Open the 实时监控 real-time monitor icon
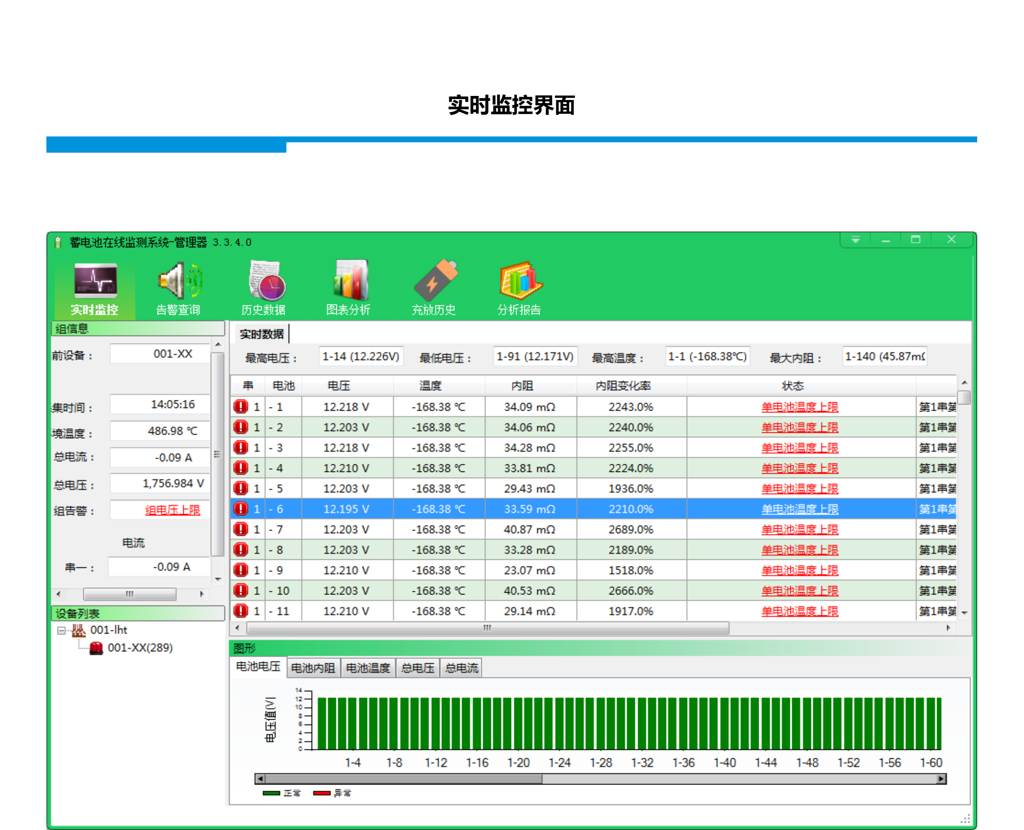Image resolution: width=1024 pixels, height=830 pixels. click(x=95, y=281)
